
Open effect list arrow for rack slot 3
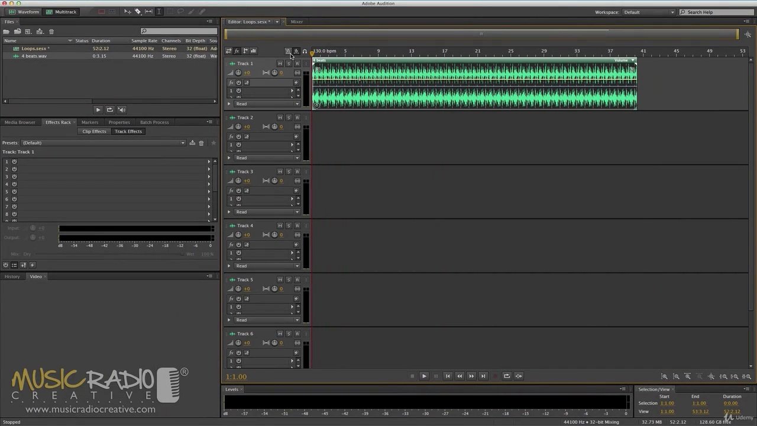[209, 176]
